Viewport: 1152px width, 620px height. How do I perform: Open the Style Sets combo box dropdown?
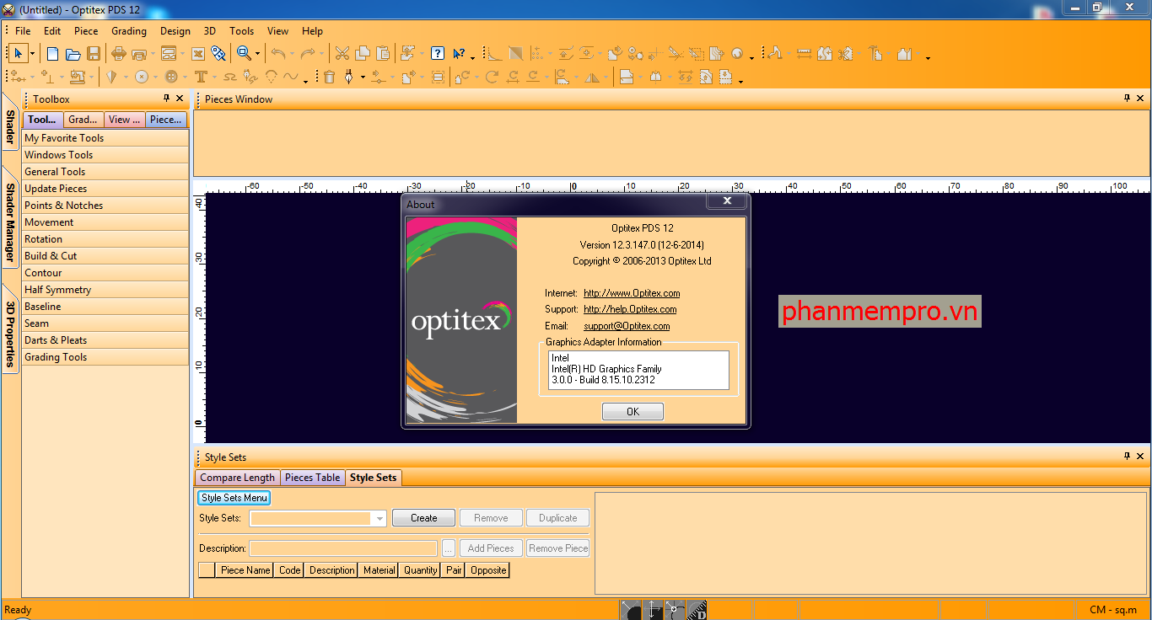pos(380,518)
